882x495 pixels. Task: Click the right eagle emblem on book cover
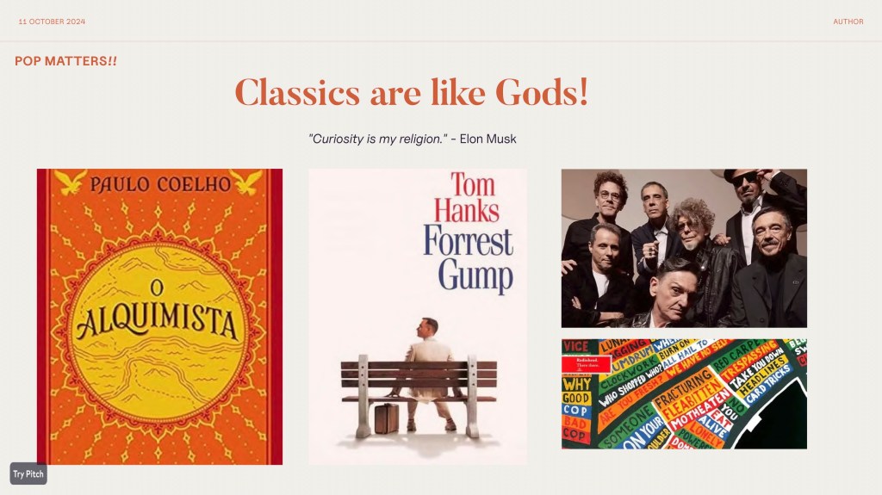(x=247, y=183)
